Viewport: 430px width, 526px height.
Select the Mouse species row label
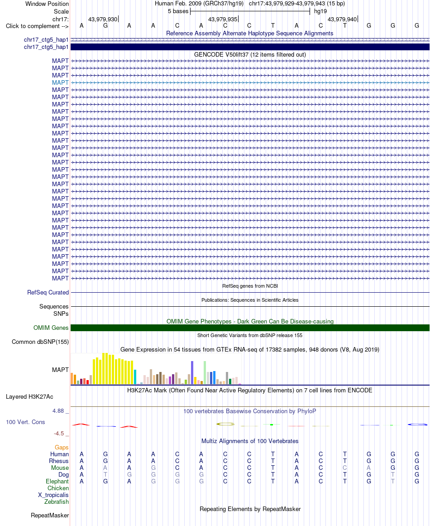[x=60, y=468]
